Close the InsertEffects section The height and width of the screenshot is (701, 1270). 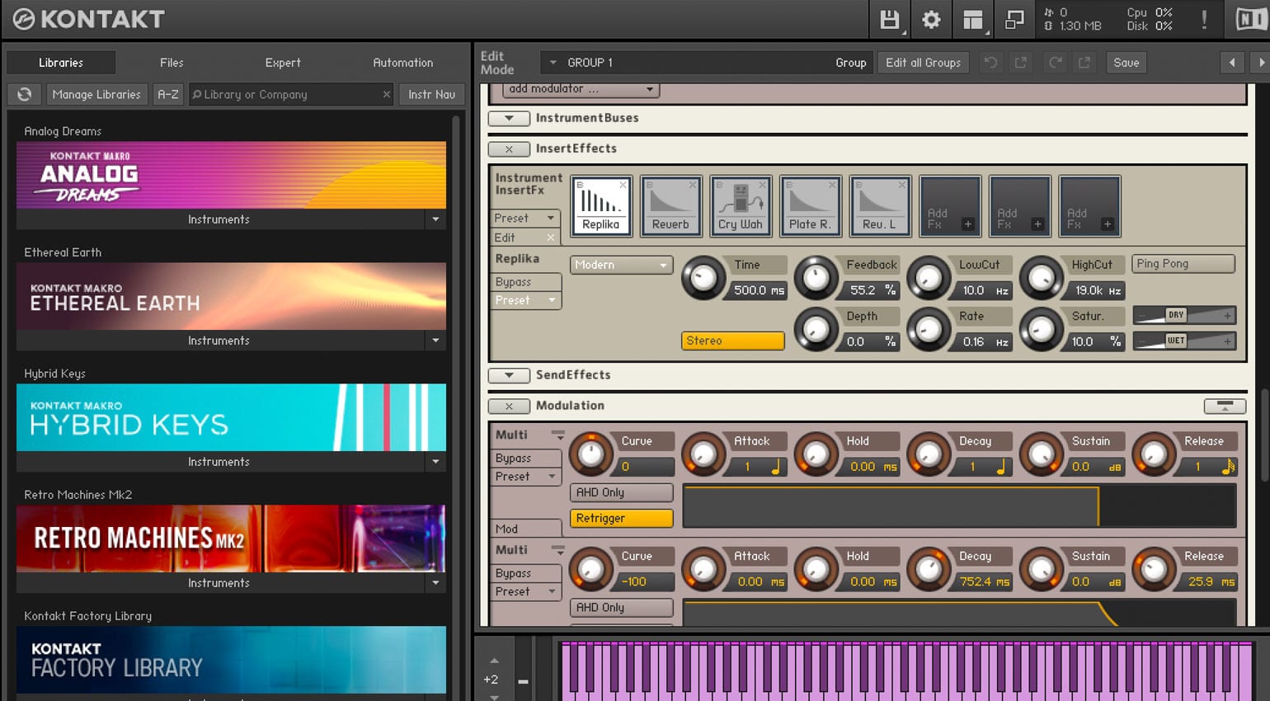[509, 149]
